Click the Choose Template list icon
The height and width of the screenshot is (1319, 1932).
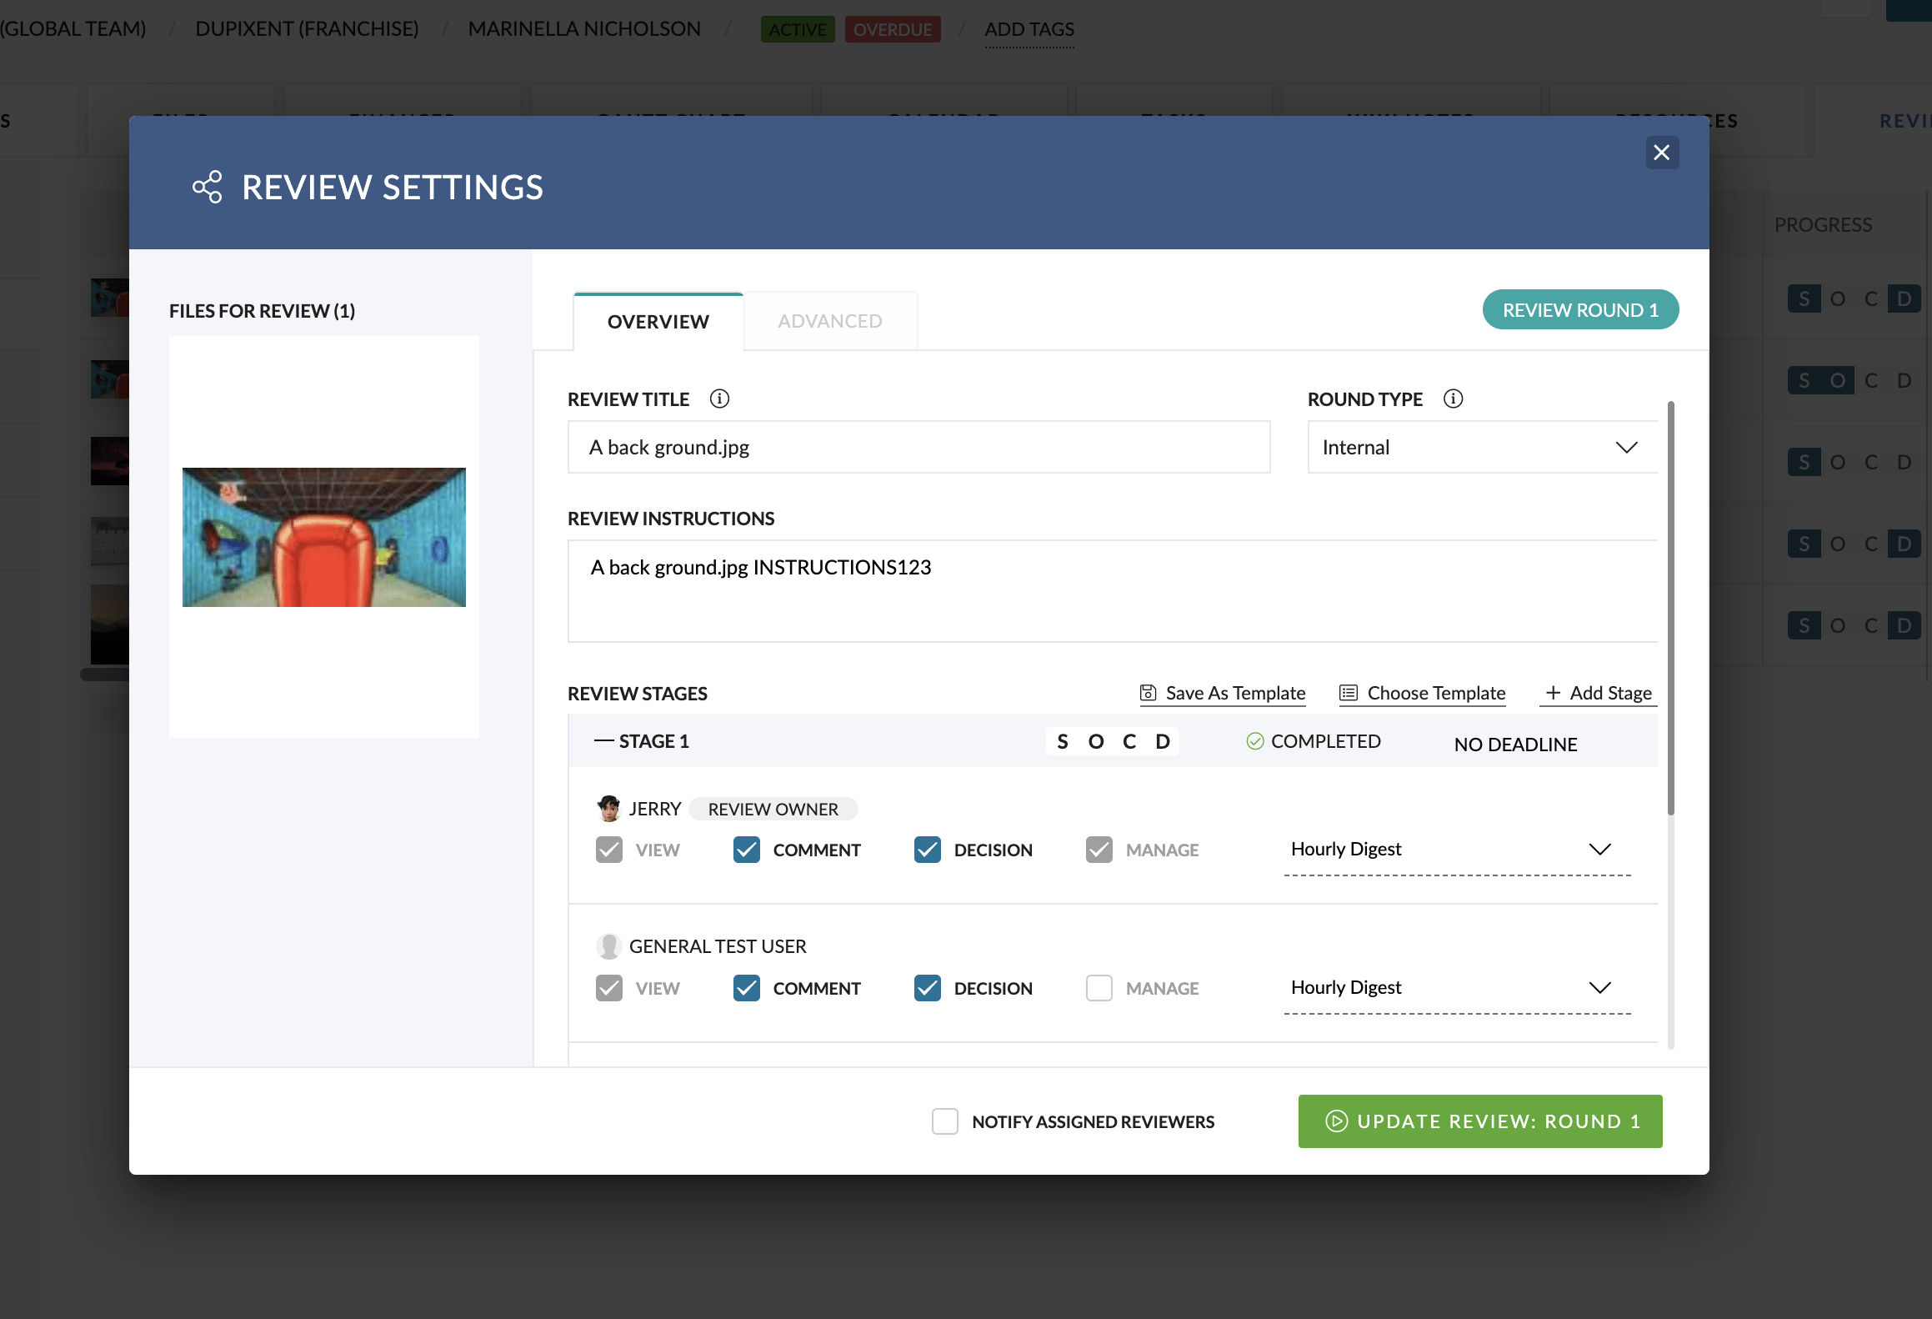pos(1348,693)
